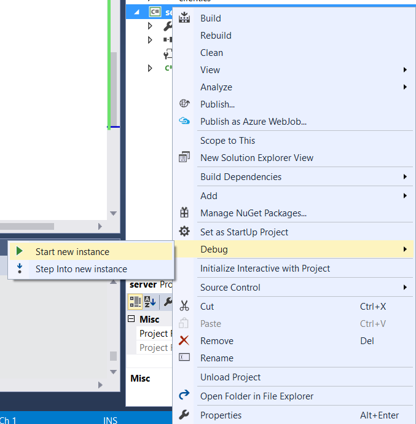416x424 pixels.
Task: Choose Start new instance
Action: [x=91, y=251]
